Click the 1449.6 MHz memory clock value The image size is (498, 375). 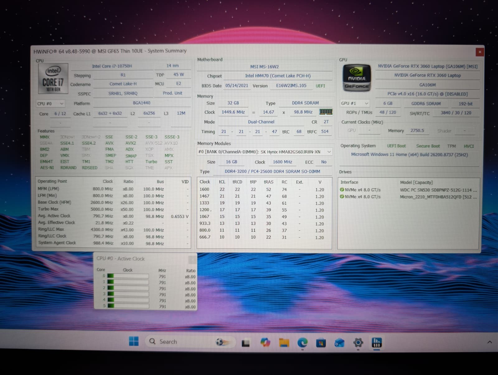click(233, 112)
